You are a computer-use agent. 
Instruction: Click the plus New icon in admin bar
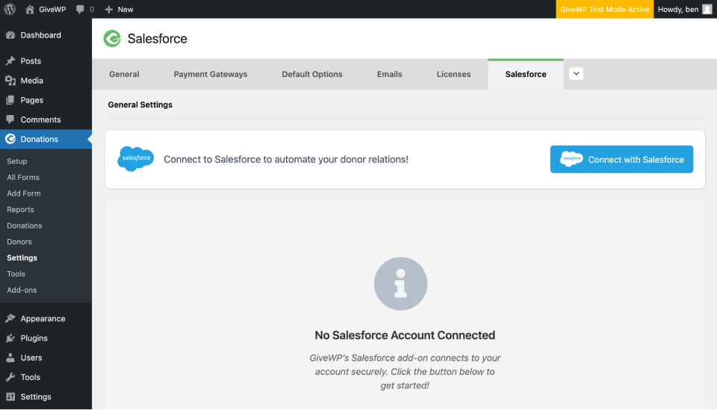coord(108,9)
